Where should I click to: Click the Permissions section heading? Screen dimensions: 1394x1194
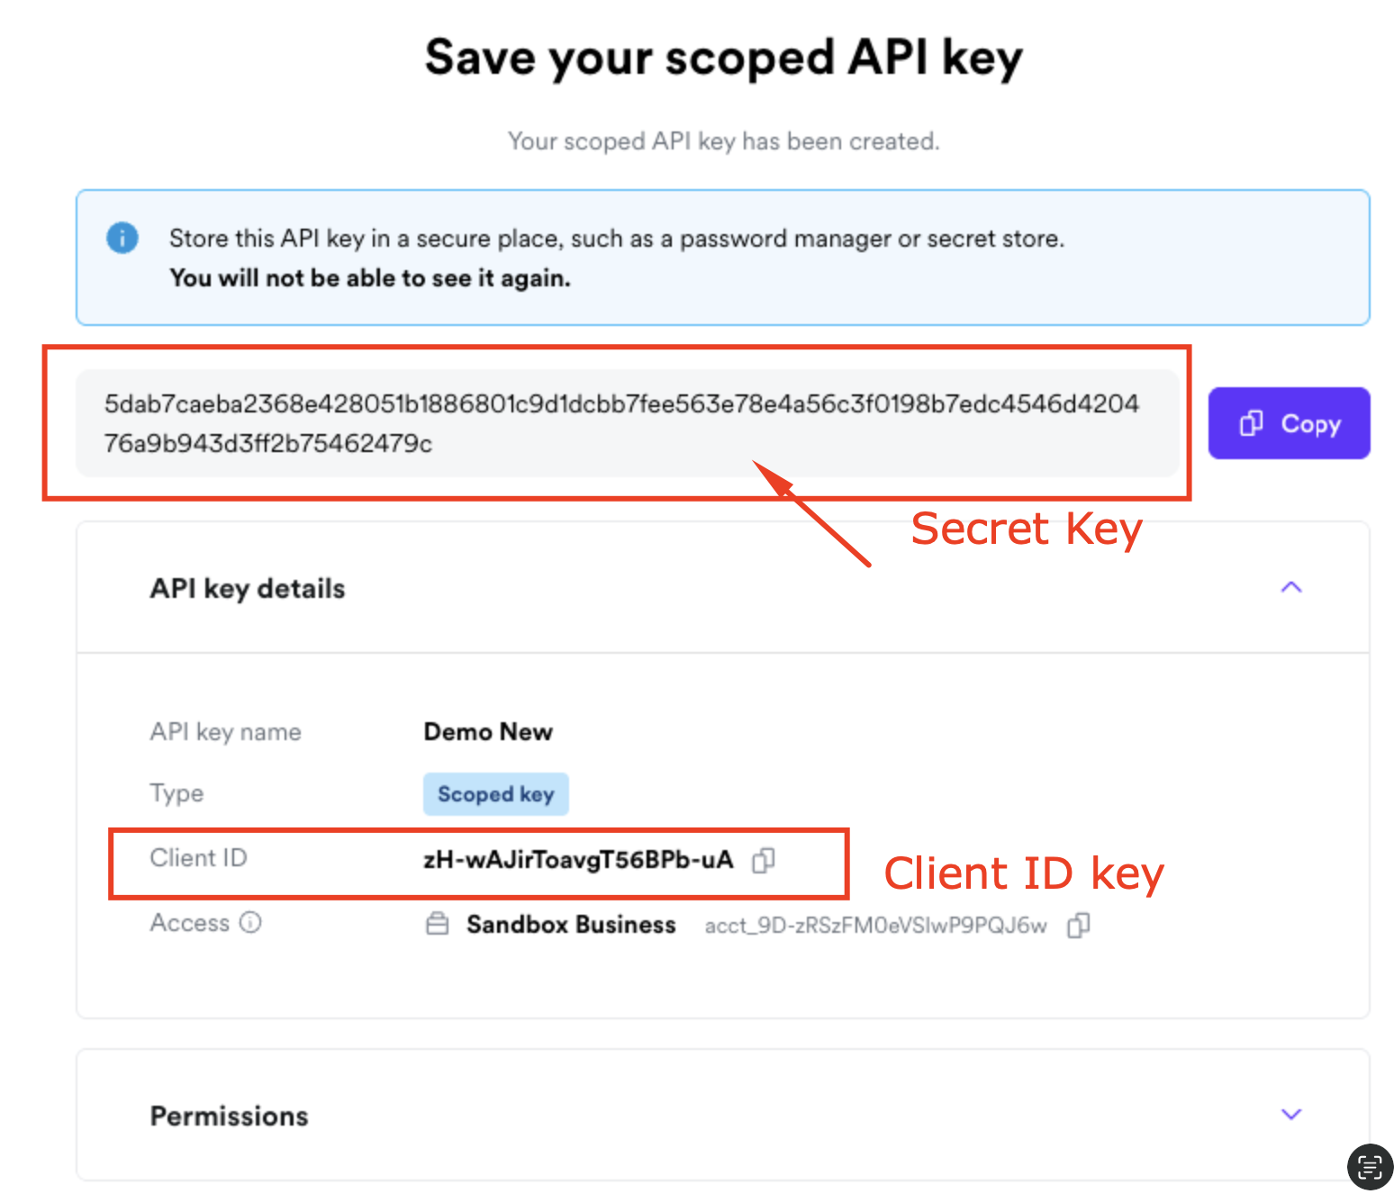pos(229,1117)
